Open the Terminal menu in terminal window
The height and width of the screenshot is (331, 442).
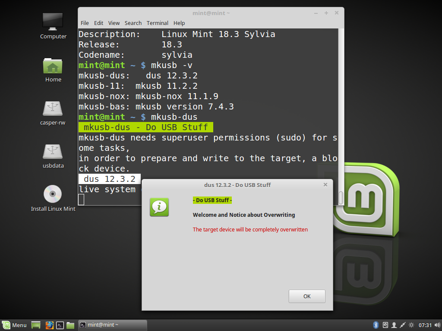[157, 23]
